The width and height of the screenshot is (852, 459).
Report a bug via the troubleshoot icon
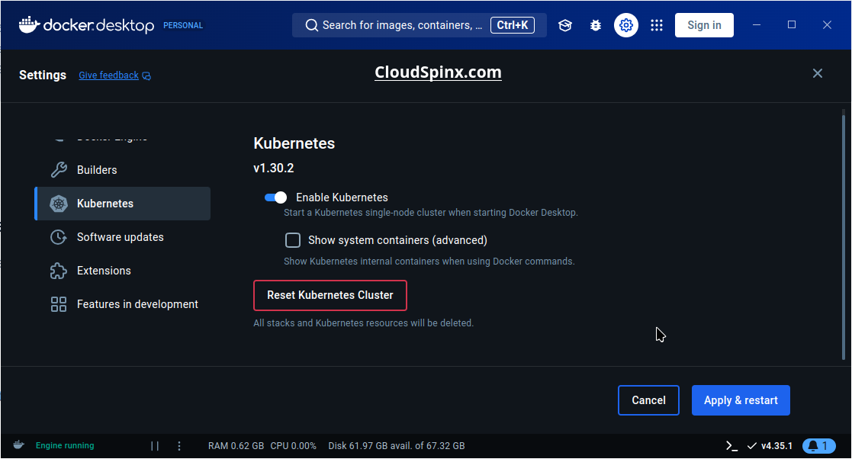595,24
